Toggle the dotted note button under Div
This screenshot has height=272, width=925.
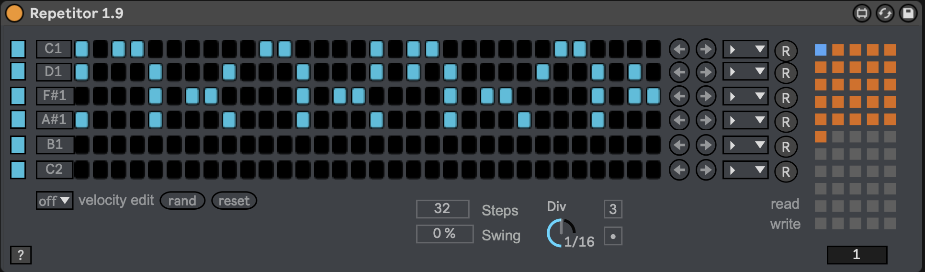[613, 236]
